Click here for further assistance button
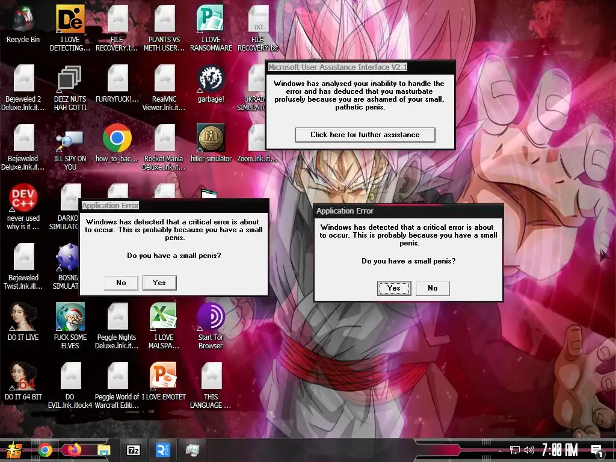Image resolution: width=616 pixels, height=462 pixels. pyautogui.click(x=365, y=135)
